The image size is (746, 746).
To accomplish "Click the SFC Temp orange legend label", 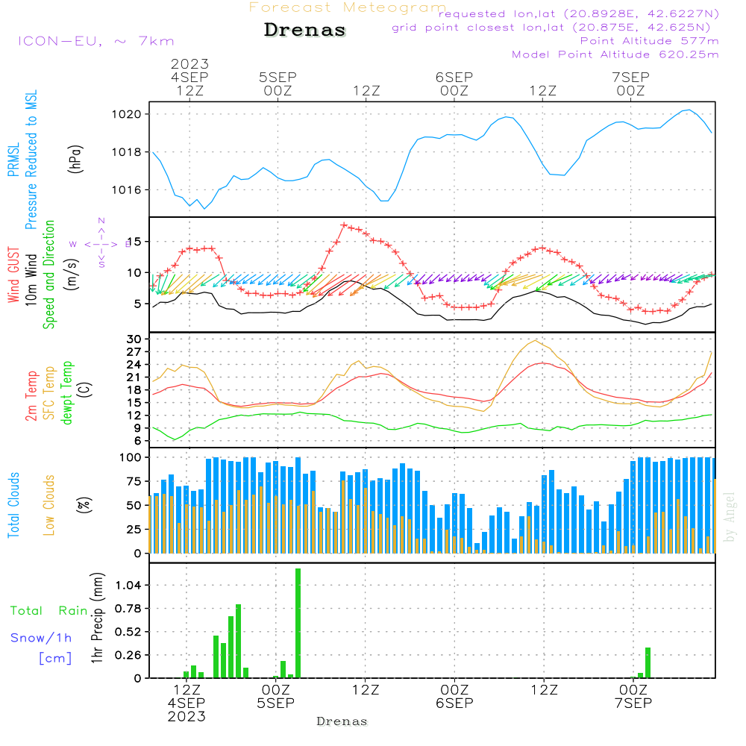I will pos(49,393).
